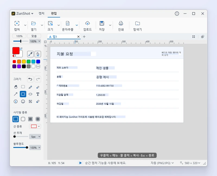Open the line type (선 종류) dropdown
The height and width of the screenshot is (176, 217).
point(35,126)
